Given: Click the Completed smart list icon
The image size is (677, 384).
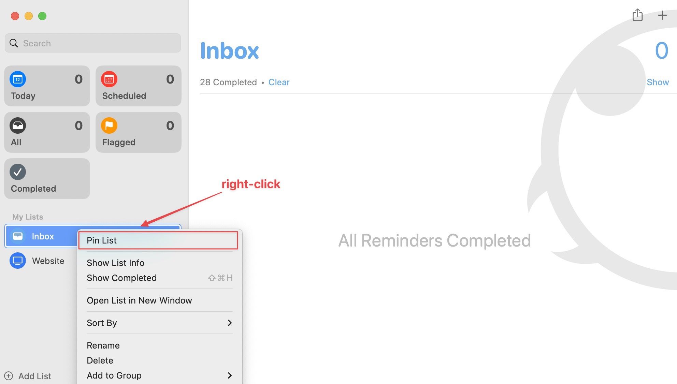Looking at the screenshot, I should pyautogui.click(x=18, y=171).
